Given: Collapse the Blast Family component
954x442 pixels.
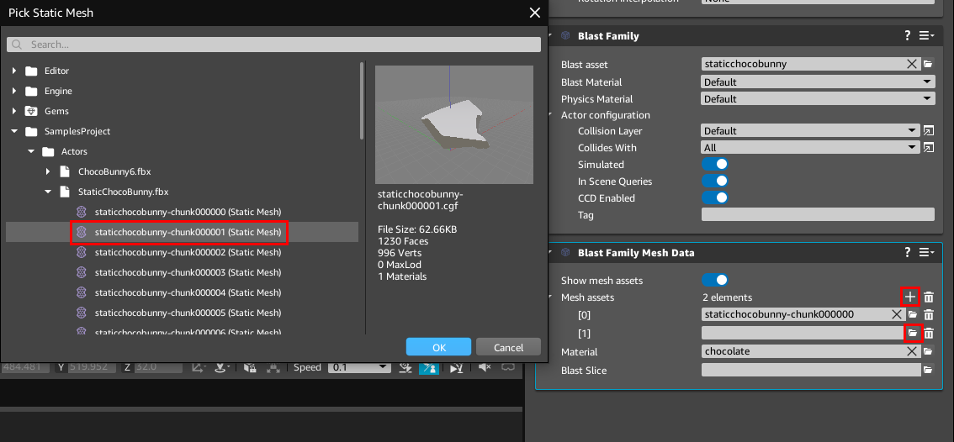Looking at the screenshot, I should [x=551, y=36].
